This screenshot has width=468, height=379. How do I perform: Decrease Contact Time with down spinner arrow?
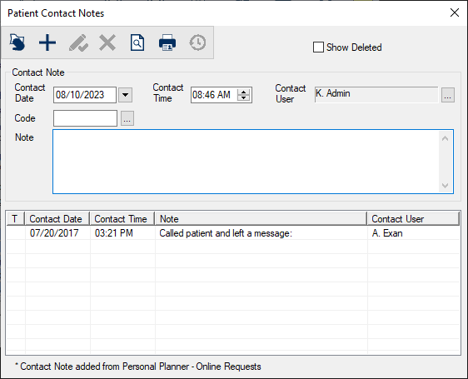click(243, 98)
